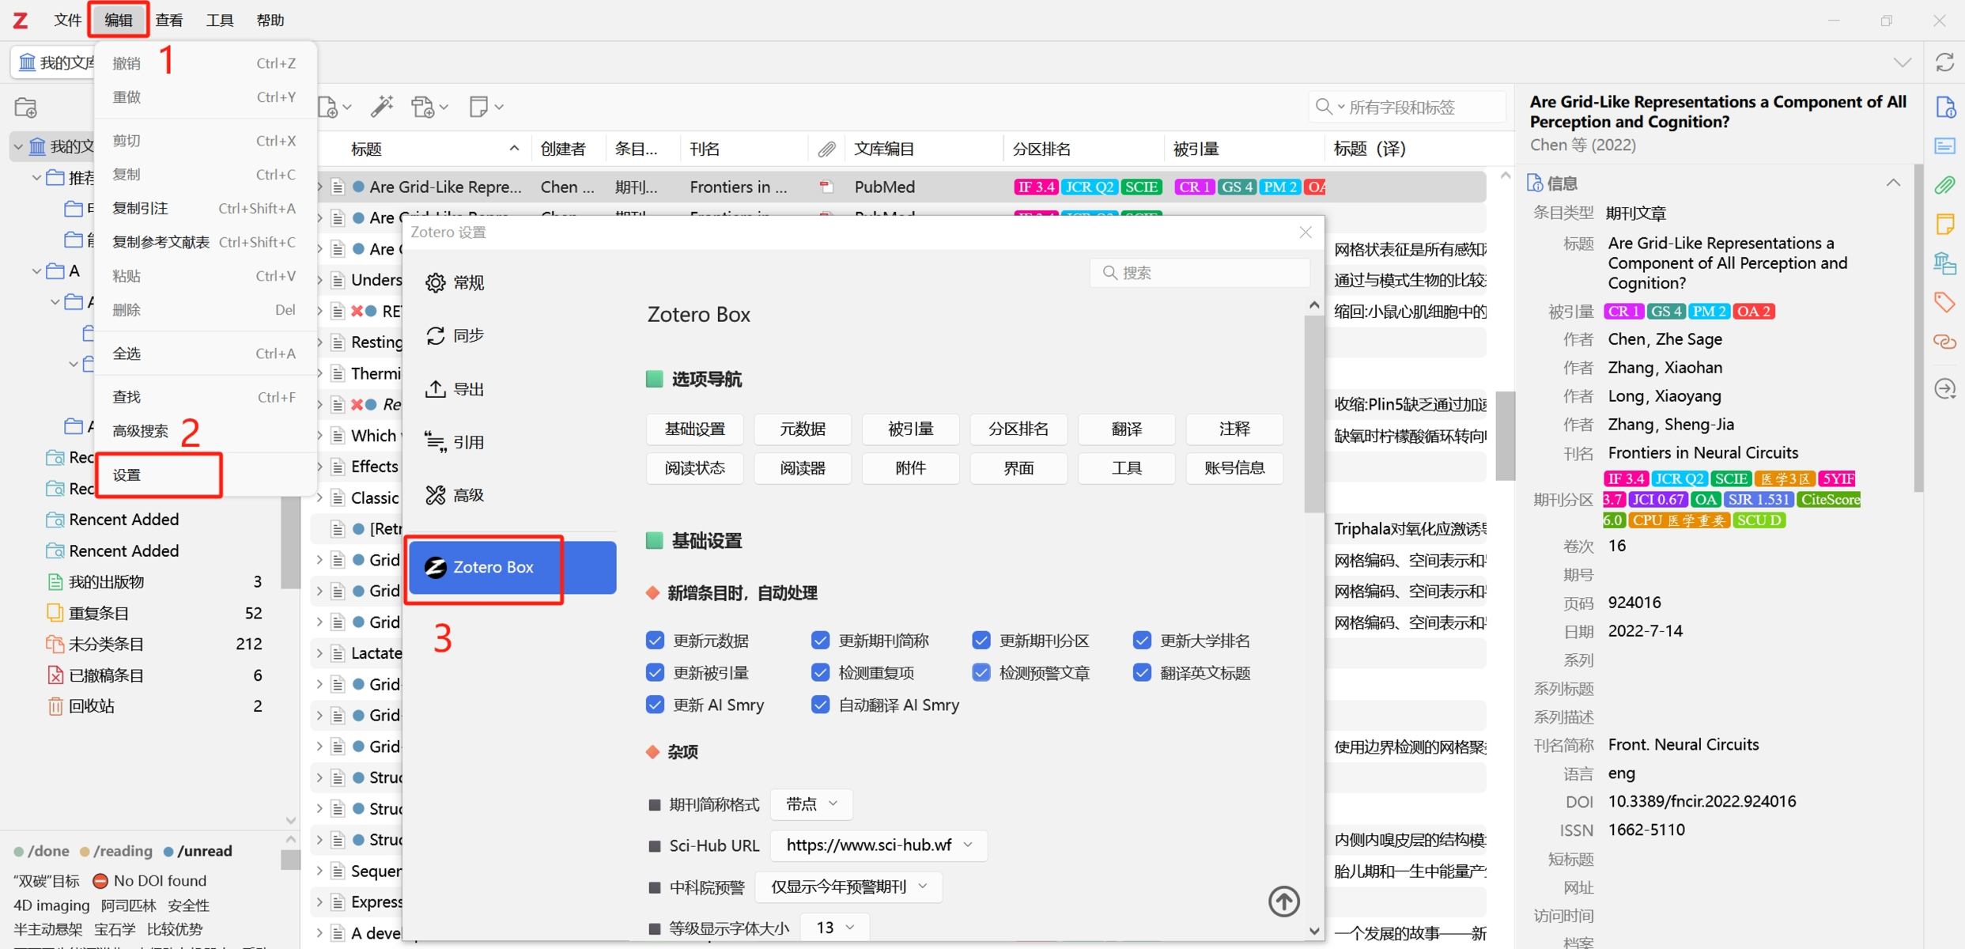Screen dimensions: 1965x949
Task: Disable the 检测重复项 checkbox
Action: pyautogui.click(x=820, y=671)
